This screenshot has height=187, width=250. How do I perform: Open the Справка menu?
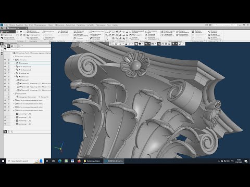(115, 25)
